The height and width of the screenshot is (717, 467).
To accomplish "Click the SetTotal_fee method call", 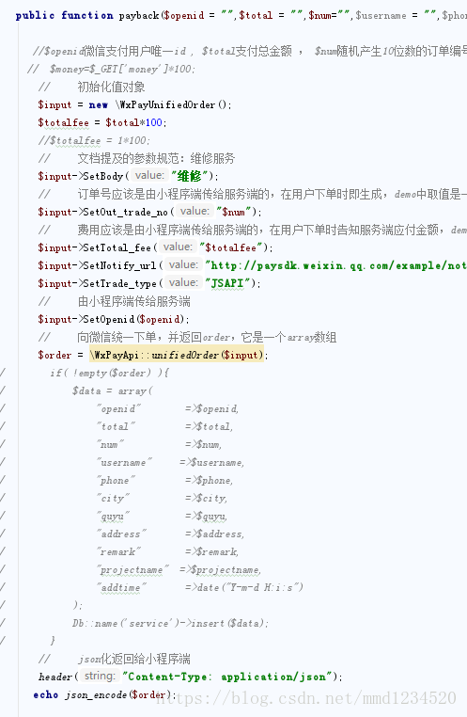I will point(117,247).
